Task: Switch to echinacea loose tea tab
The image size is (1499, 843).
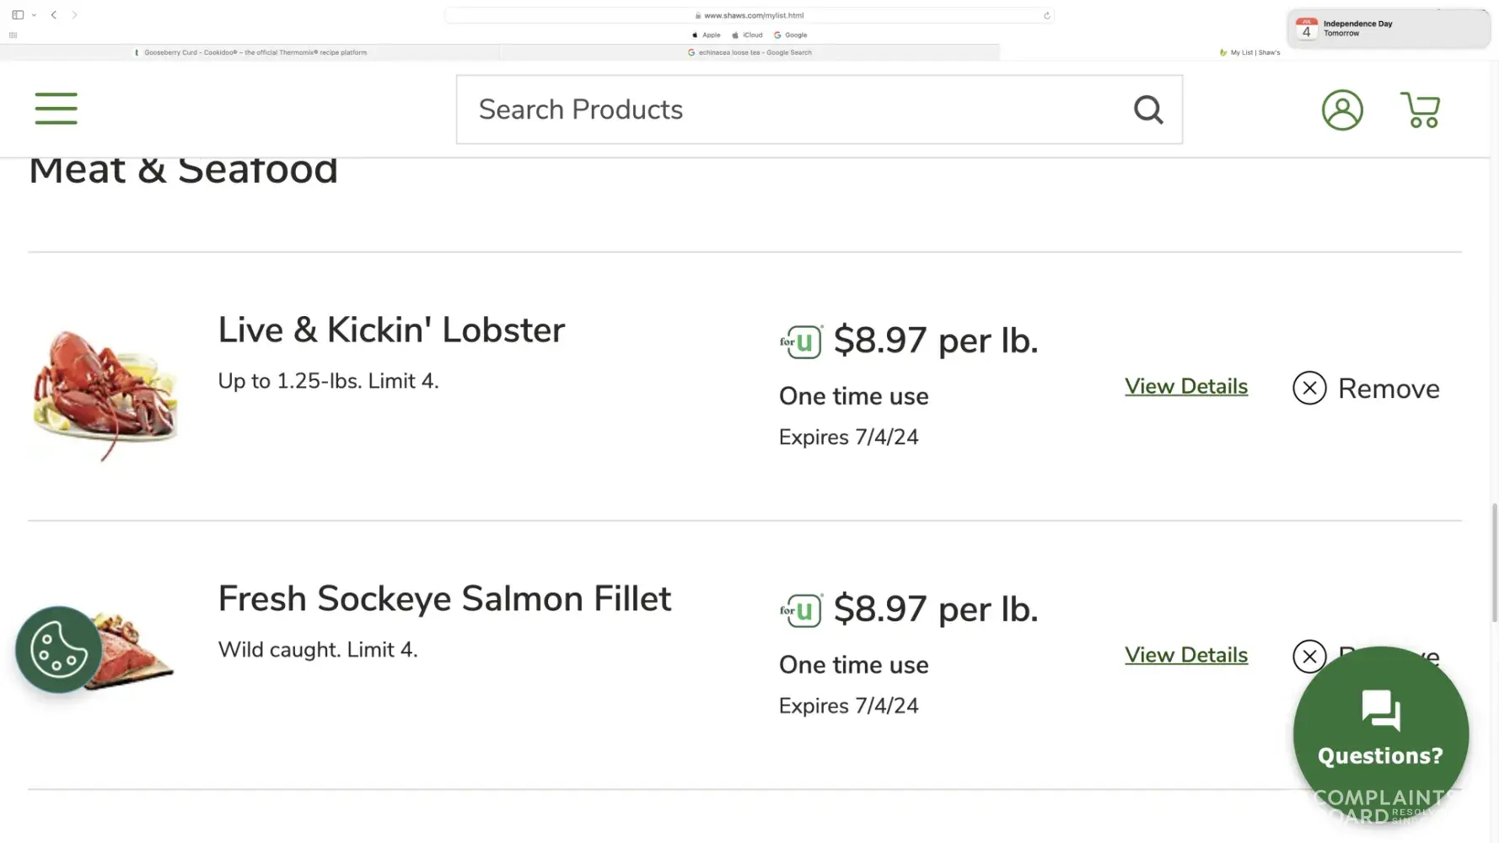Action: coord(749,52)
